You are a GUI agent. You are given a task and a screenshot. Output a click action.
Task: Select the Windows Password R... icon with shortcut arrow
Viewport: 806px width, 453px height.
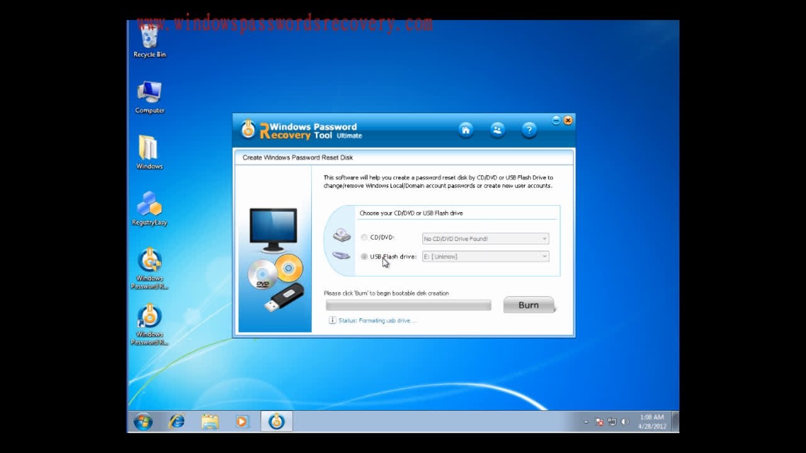(x=149, y=325)
